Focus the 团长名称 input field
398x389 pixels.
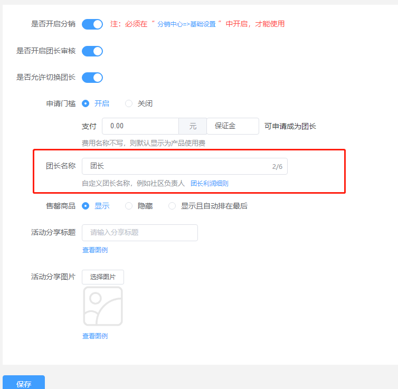(185, 166)
